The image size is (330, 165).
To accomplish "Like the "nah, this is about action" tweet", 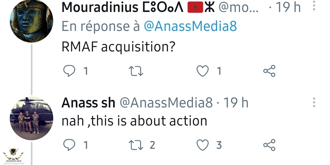I will [x=202, y=145].
